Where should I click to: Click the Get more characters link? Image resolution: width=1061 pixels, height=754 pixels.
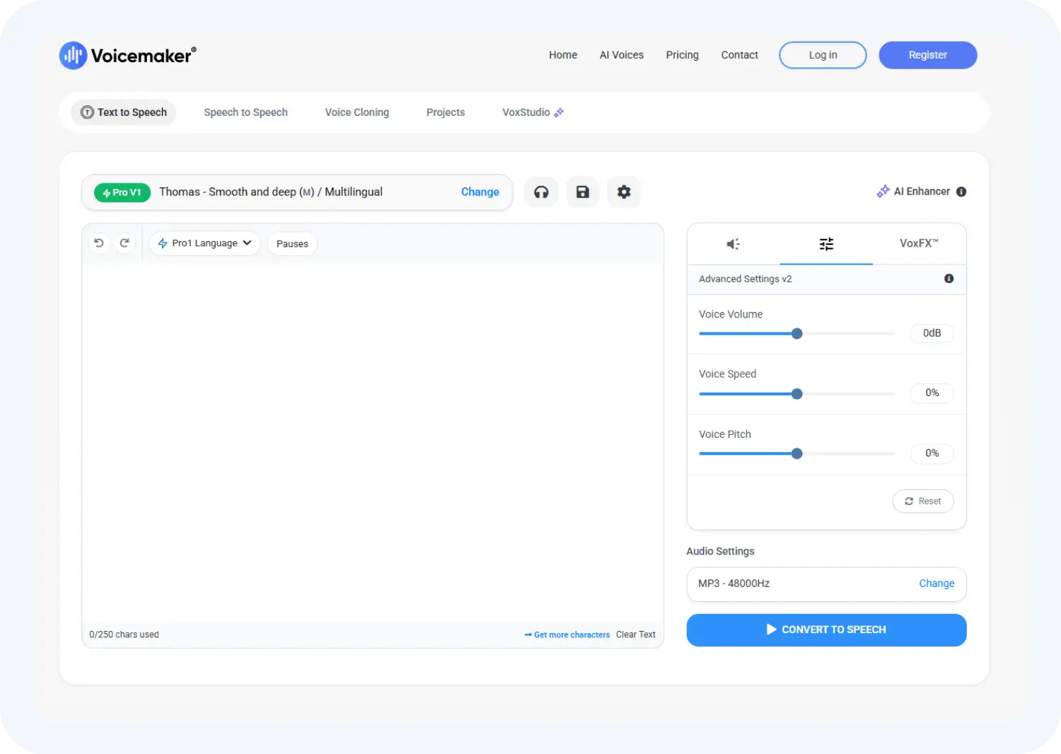(571, 634)
